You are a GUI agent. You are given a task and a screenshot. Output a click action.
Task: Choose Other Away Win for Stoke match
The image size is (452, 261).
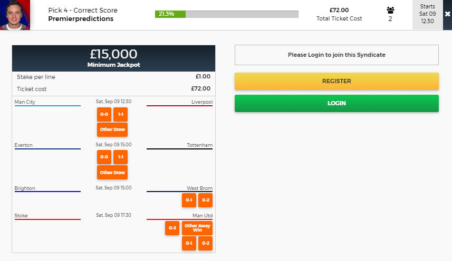(x=197, y=228)
